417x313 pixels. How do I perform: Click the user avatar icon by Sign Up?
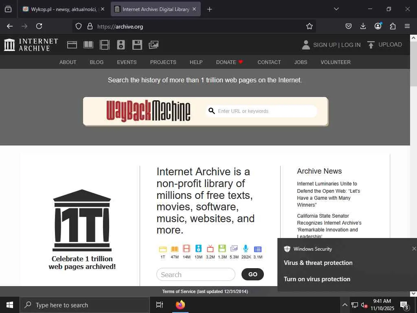[306, 45]
